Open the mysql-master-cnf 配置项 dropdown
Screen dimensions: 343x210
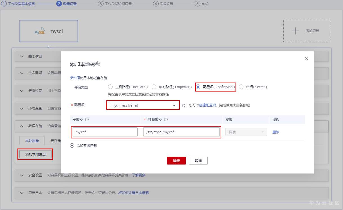point(143,106)
